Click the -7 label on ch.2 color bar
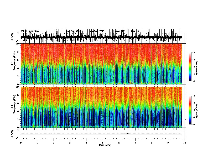208x160 pixels. pos(194,124)
